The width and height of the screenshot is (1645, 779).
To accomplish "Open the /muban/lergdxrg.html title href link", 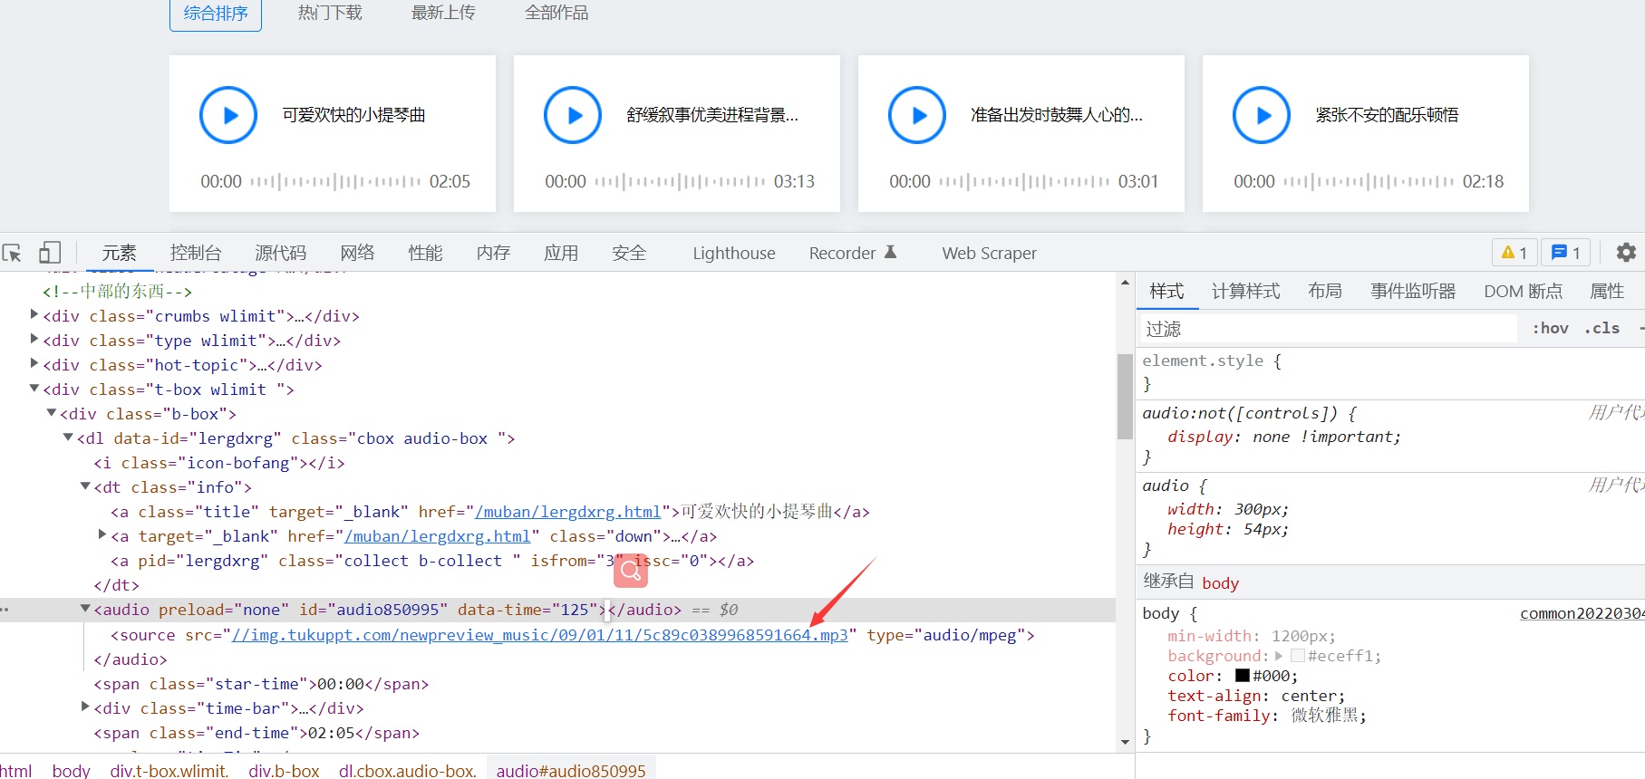I will click(567, 512).
